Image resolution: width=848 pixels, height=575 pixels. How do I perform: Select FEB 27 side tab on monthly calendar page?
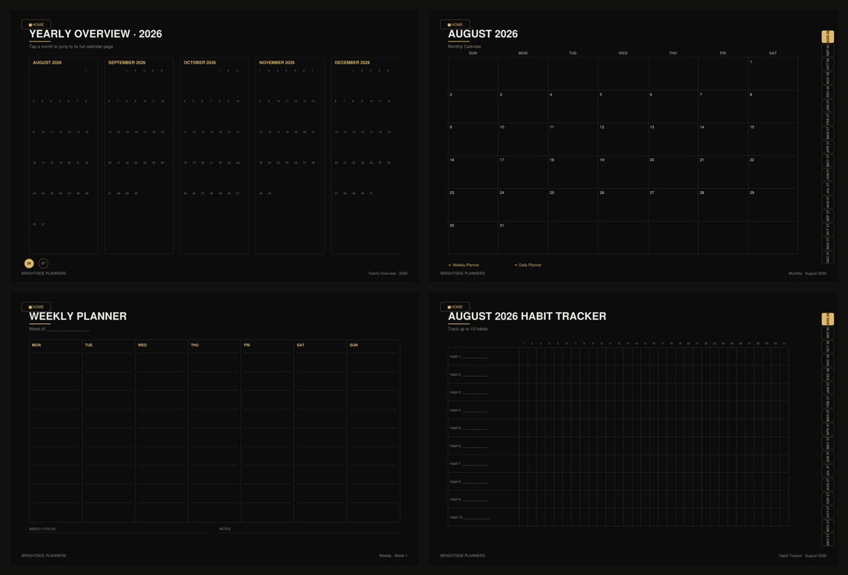[828, 120]
